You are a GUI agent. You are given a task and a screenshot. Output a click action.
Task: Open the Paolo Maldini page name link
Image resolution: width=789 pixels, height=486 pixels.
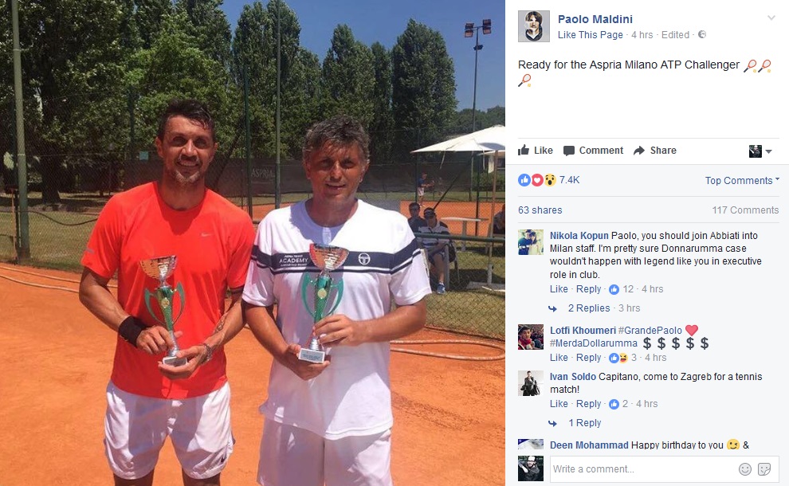[595, 19]
